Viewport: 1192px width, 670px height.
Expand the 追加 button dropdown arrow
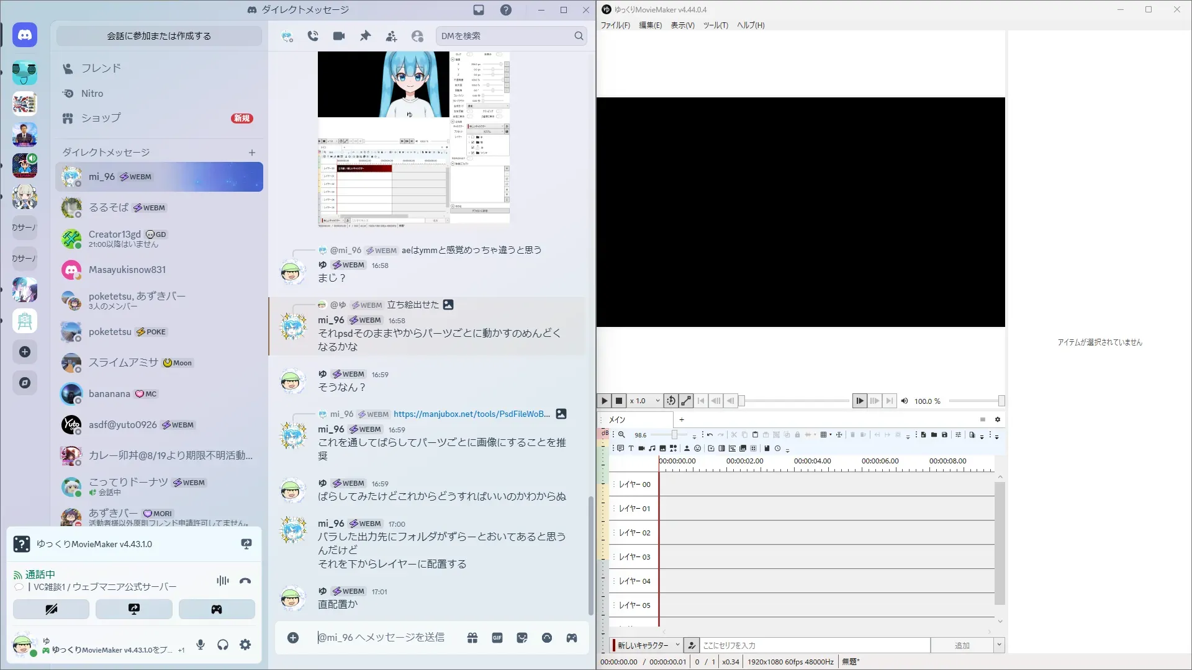point(999,645)
